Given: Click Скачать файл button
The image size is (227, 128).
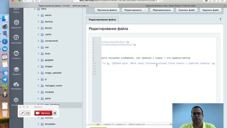Looking at the screenshot, I should pyautogui.click(x=187, y=10).
